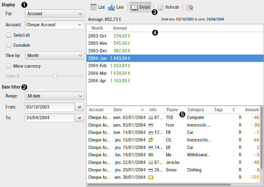The width and height of the screenshot is (264, 187).
Task: Click the transfer icon for CIL transaction
Action: (x=151, y=140)
